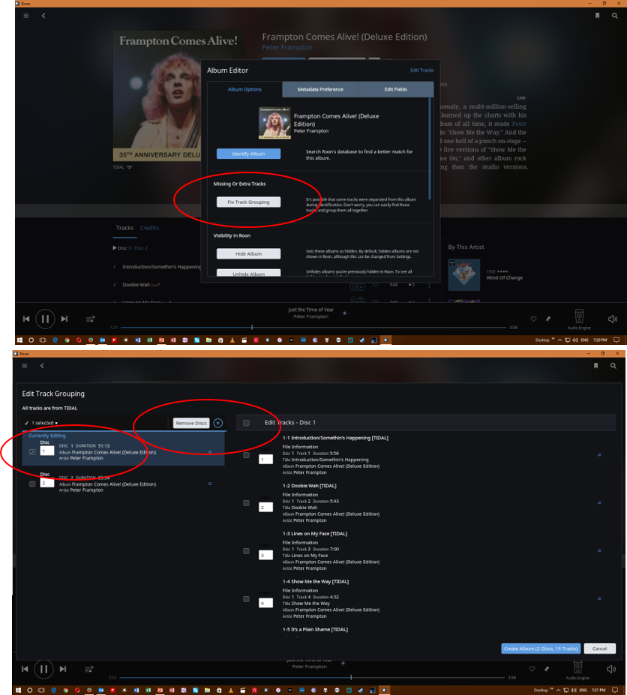
Task: Check the Doobie Wah track checkbox
Action: click(246, 503)
